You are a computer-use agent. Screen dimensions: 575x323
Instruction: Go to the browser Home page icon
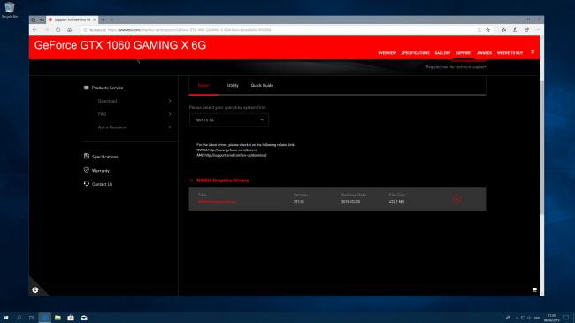[70, 30]
